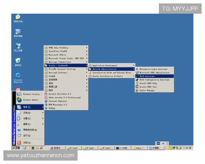205x164 pixels.
Task: Click the Wallet Manager icon
Action: tap(137, 91)
